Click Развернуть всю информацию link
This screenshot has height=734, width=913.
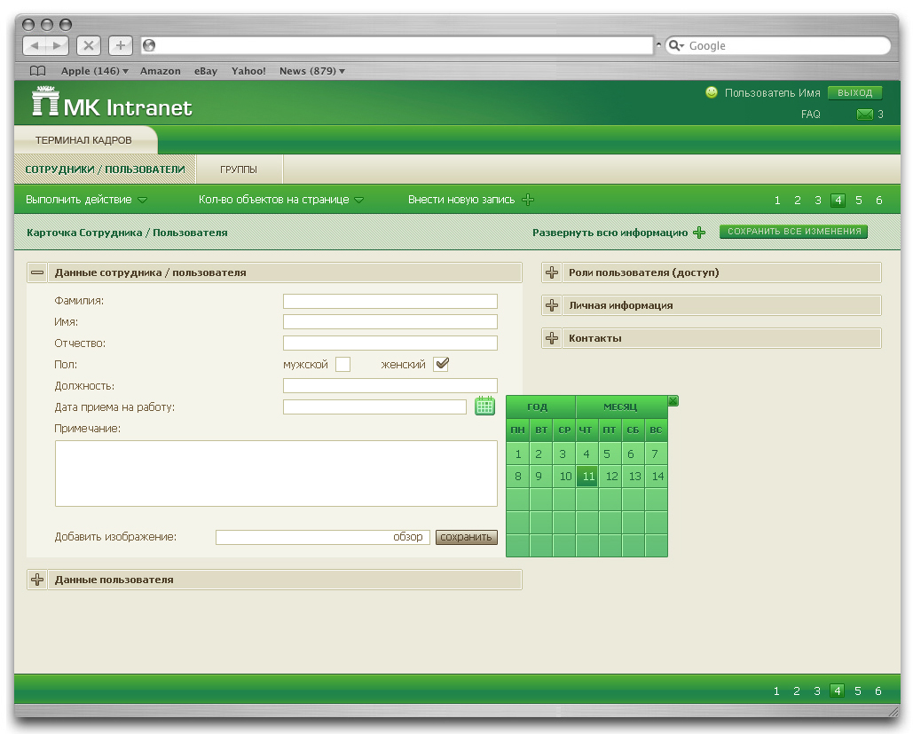tap(610, 233)
